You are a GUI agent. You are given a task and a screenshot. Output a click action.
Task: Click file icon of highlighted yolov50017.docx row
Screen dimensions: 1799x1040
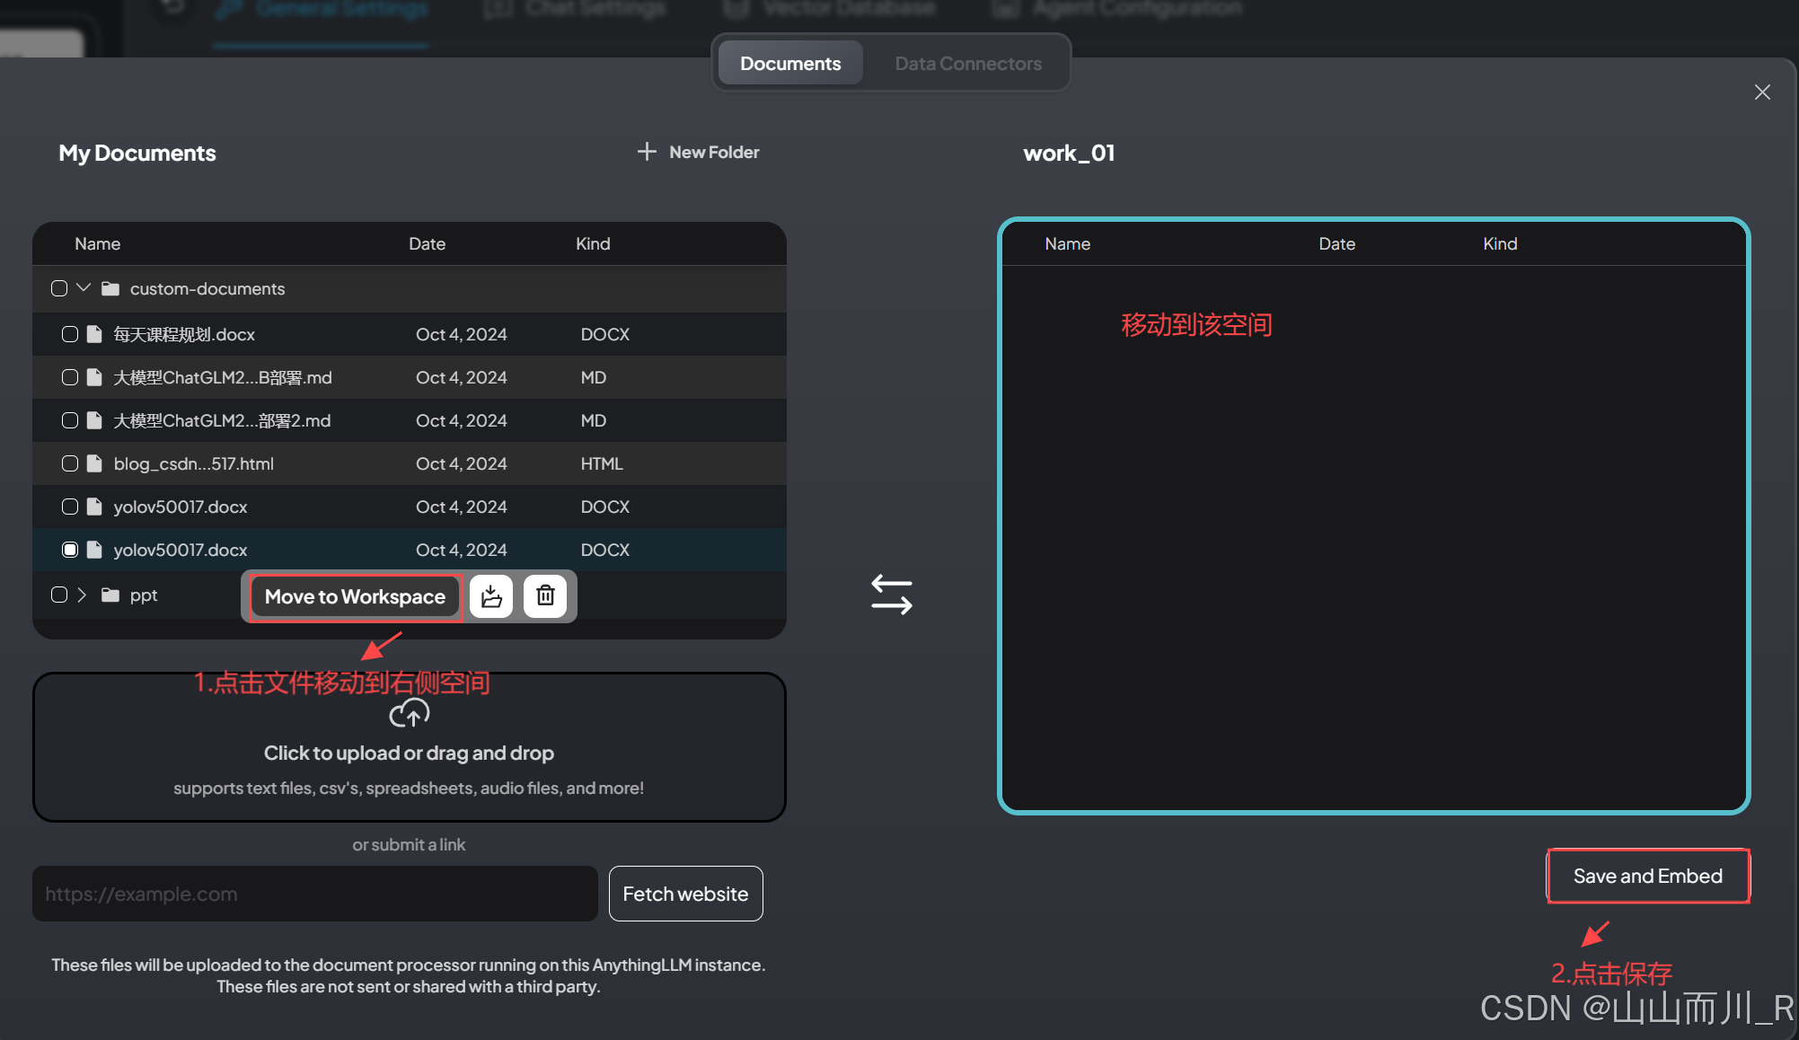pos(94,550)
